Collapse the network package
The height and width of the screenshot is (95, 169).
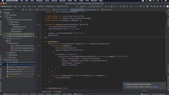9,24
